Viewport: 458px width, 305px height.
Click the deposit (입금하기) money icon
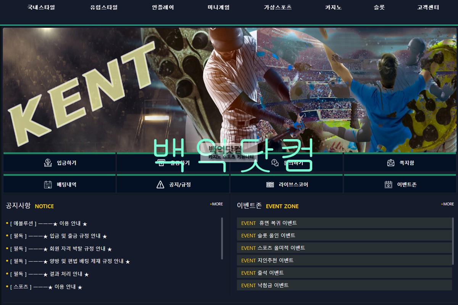pyautogui.click(x=48, y=163)
